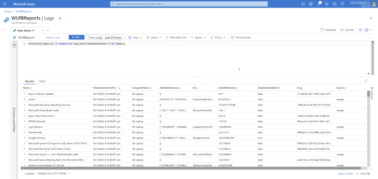Open the query toolbar ellipsis menu
The image size is (378, 179).
(370, 38)
